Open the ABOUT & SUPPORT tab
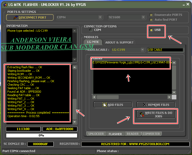Image resolution: width=192 pixels, height=155 pixels. [119, 42]
